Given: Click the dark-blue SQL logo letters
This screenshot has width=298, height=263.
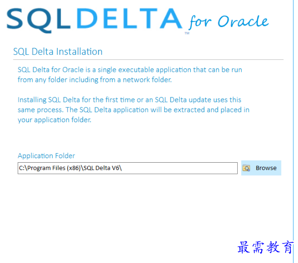Looking at the screenshot, I should click(38, 20).
